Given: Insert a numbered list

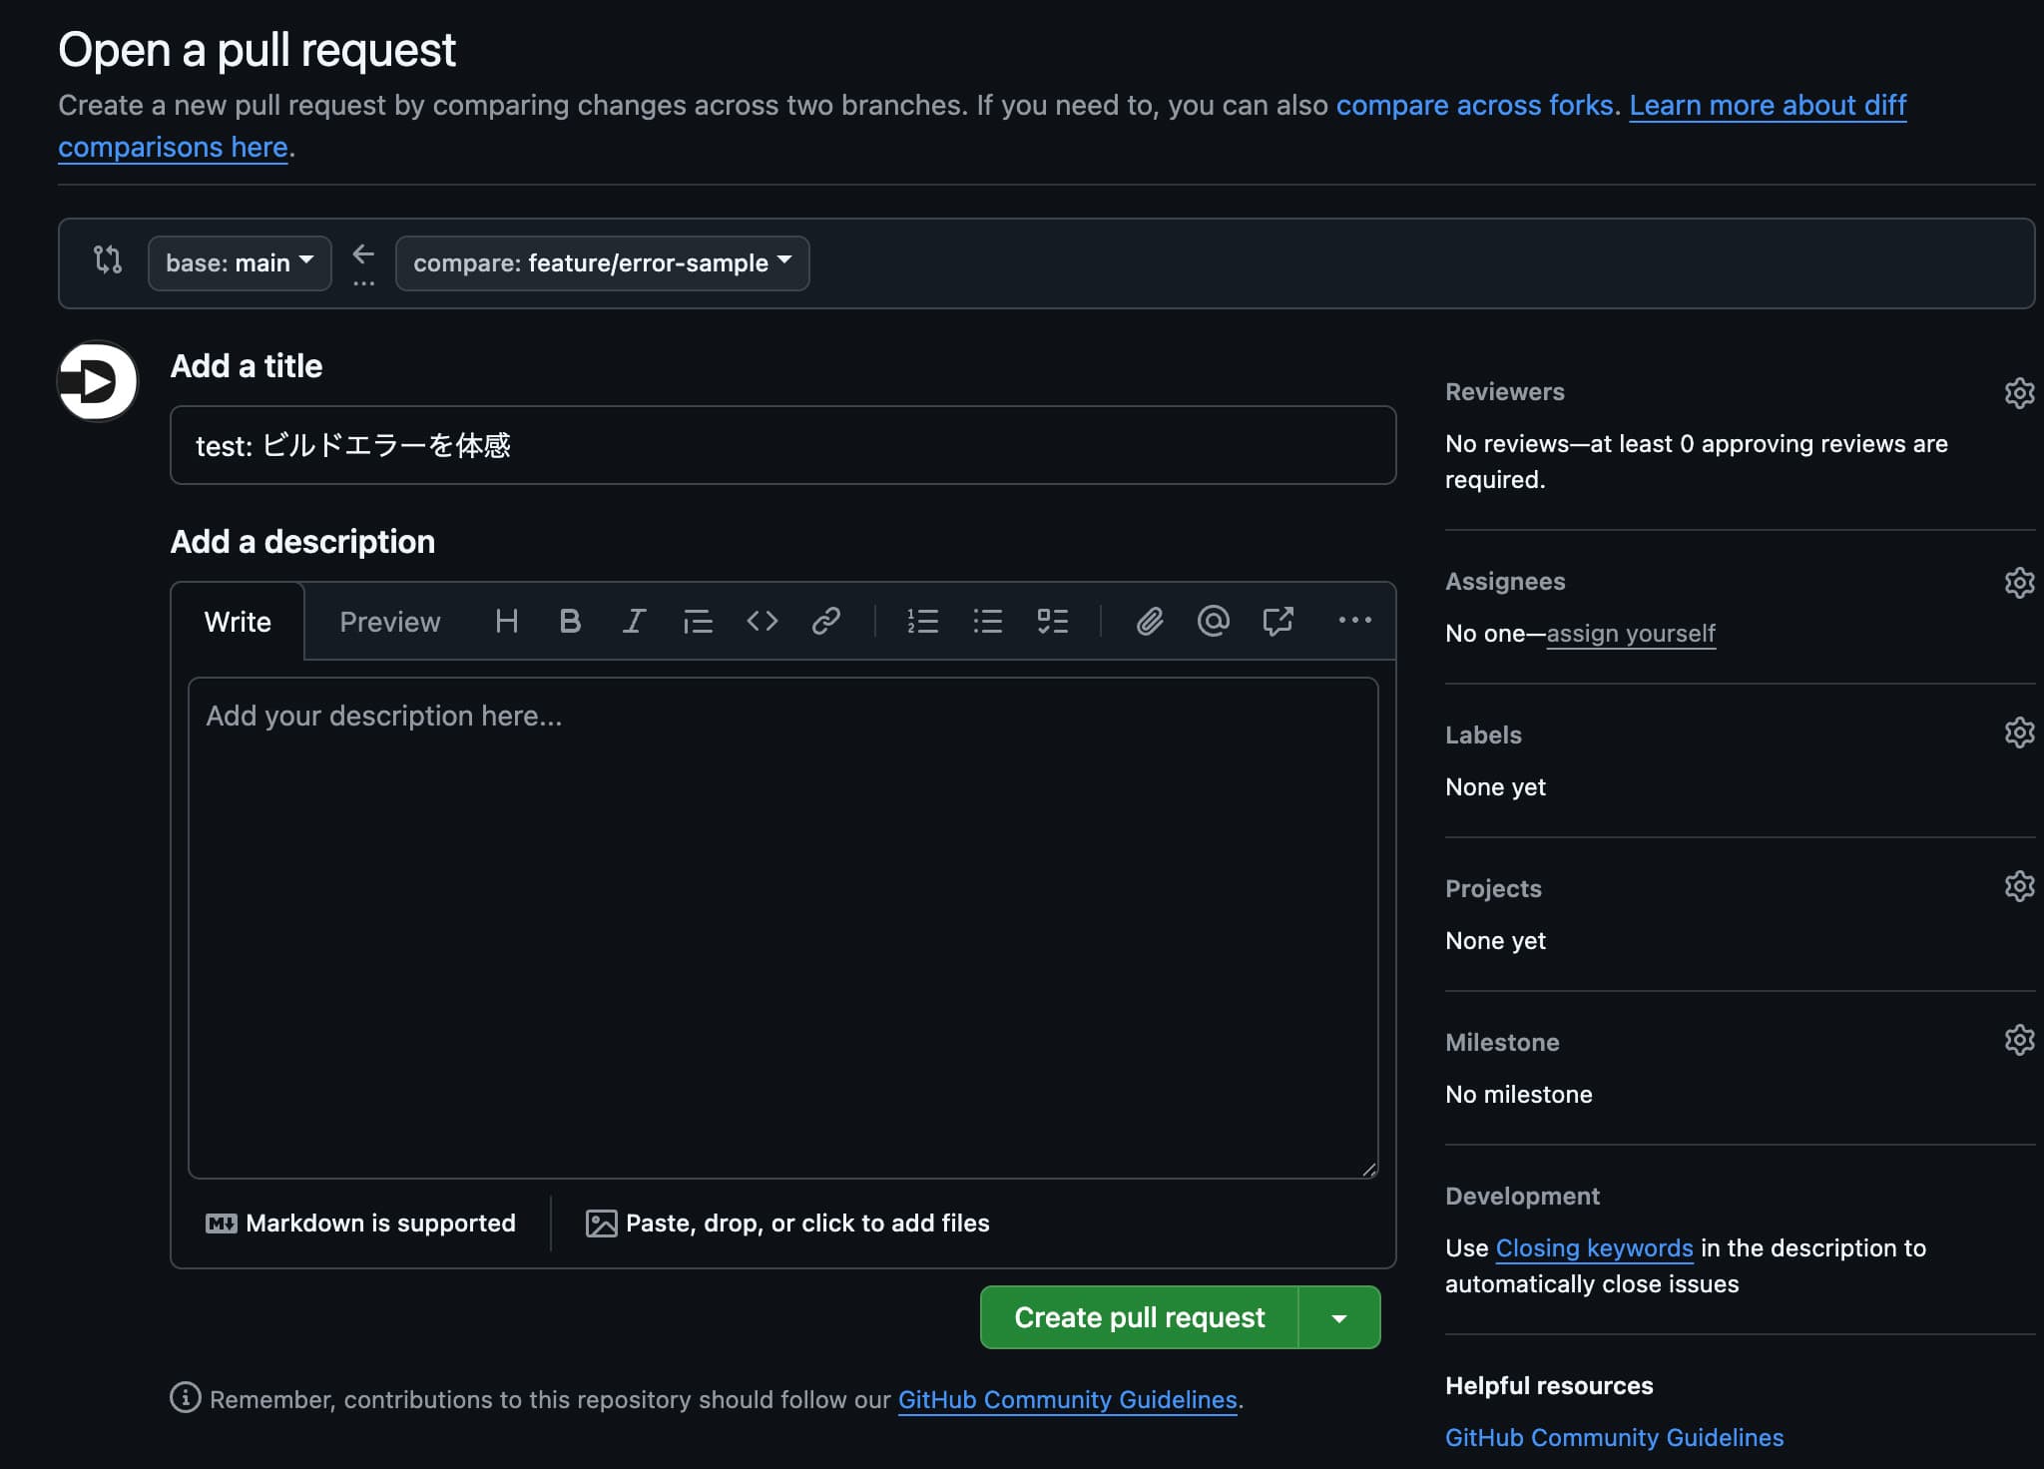Looking at the screenshot, I should pos(922,622).
